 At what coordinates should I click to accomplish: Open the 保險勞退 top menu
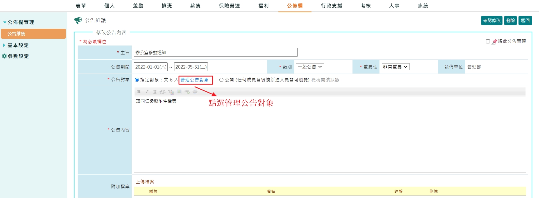229,6
